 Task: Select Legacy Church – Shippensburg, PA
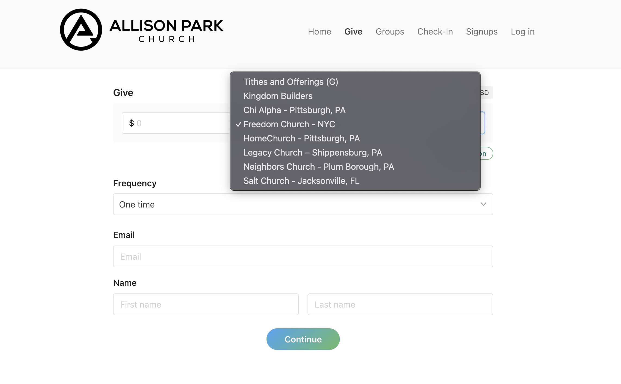313,153
